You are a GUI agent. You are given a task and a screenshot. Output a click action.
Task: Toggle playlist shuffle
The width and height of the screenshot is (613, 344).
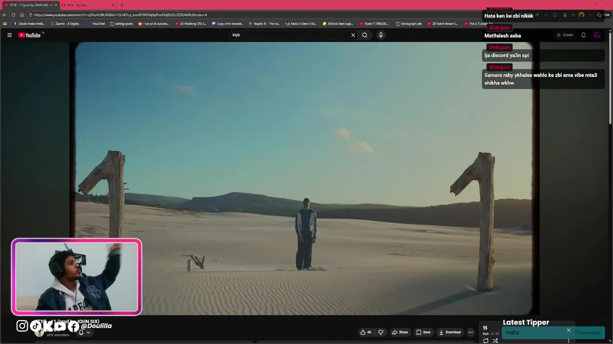tap(495, 341)
